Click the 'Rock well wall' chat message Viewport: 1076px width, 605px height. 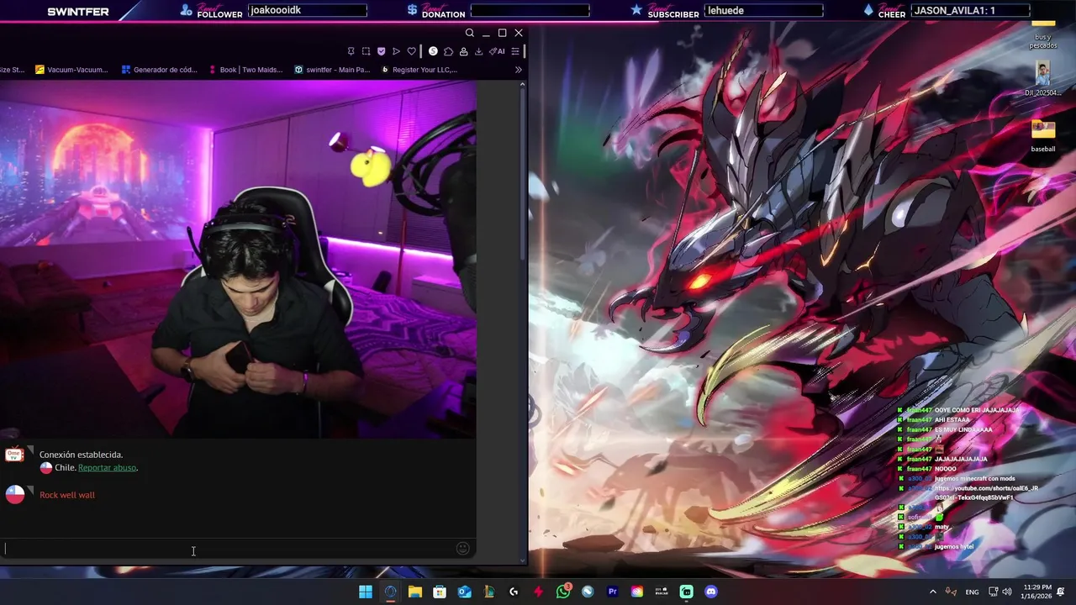point(67,495)
